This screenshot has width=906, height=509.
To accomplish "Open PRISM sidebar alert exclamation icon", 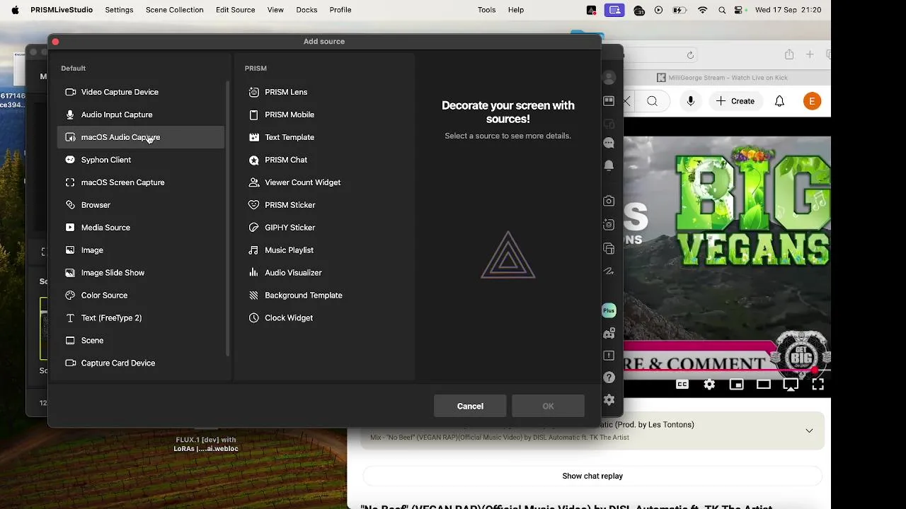I will tap(609, 356).
